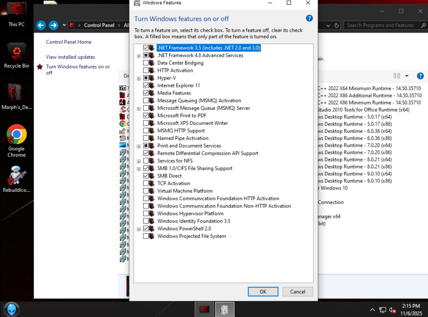Expand SMB 1.0/CIFS File Sharing Support
428x317 pixels.
tap(139, 169)
